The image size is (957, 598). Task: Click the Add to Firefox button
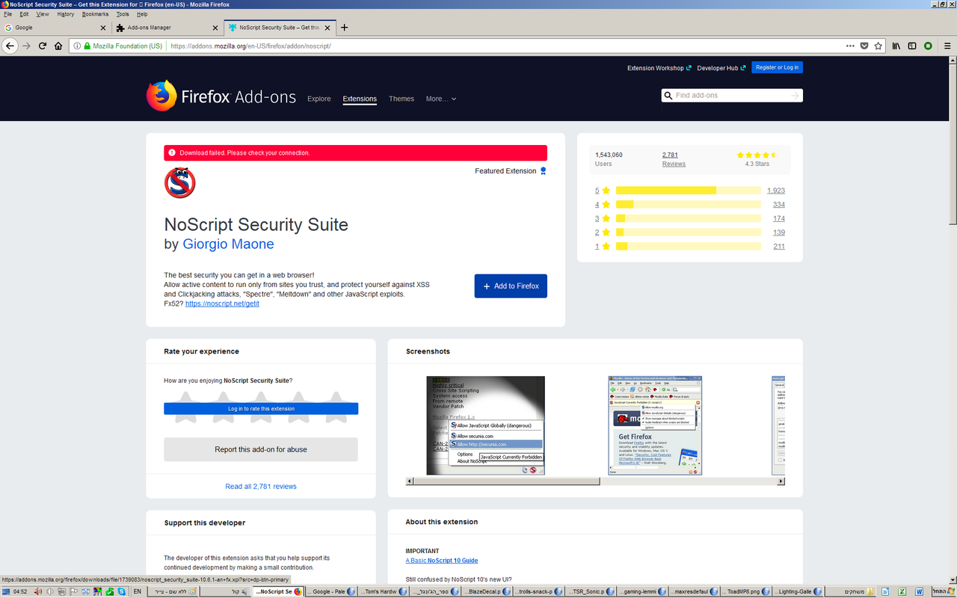tap(511, 286)
